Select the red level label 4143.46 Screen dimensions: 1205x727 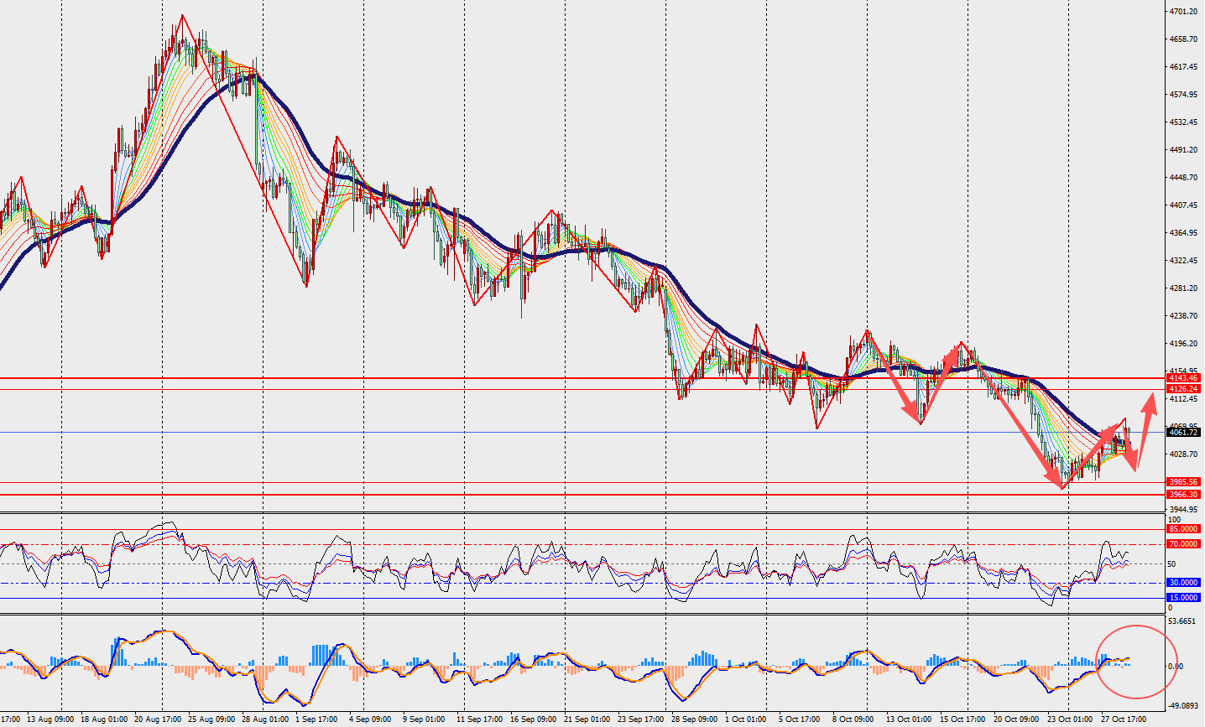pyautogui.click(x=1183, y=378)
